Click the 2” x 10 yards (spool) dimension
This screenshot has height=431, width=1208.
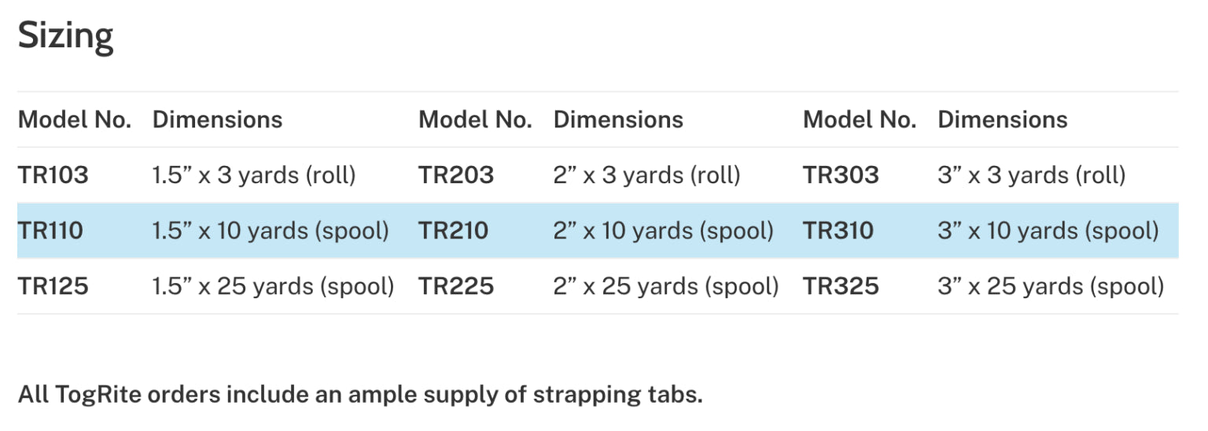pos(663,230)
